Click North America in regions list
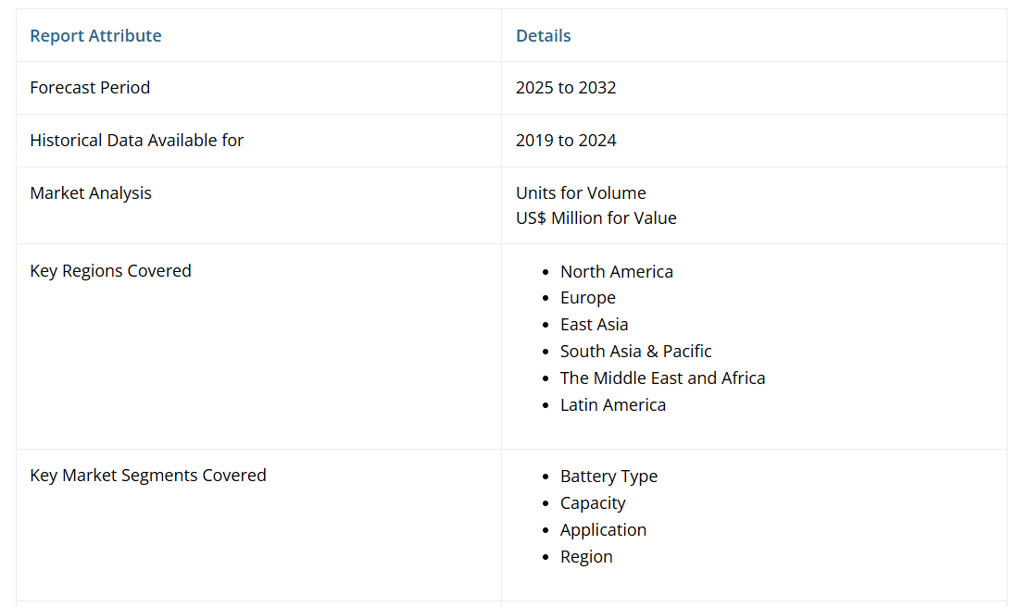Image resolution: width=1016 pixels, height=607 pixels. click(616, 272)
